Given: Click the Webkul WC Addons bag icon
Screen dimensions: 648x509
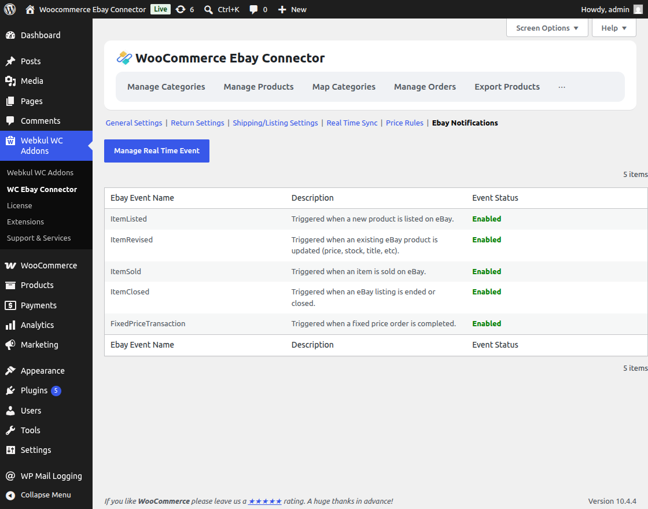Looking at the screenshot, I should coord(10,141).
